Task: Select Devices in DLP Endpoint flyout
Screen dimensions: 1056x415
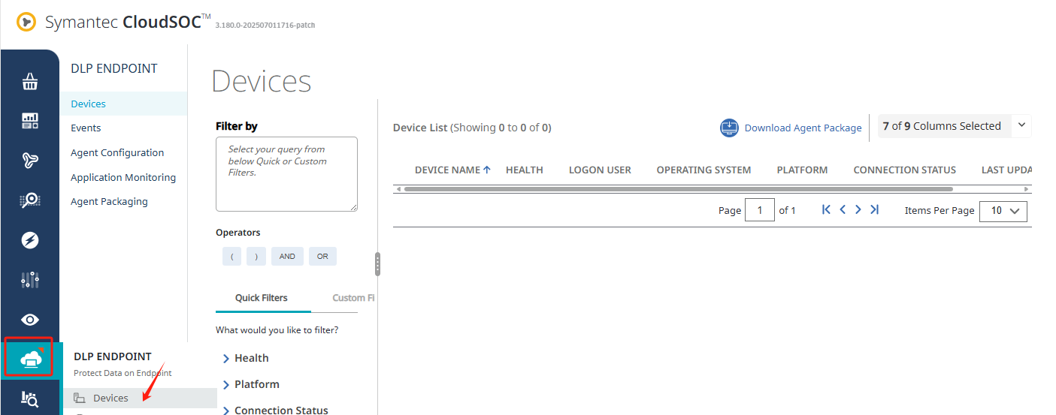Action: (x=140, y=398)
